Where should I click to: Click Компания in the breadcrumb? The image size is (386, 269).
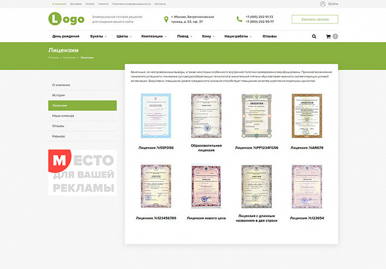[69, 57]
